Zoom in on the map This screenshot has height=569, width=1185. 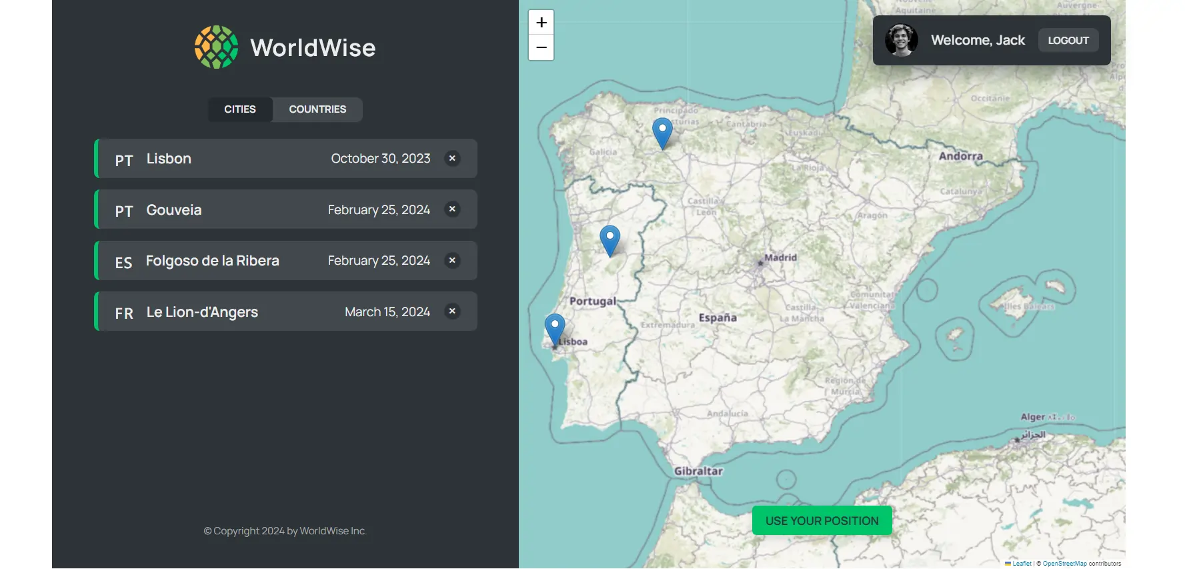541,23
